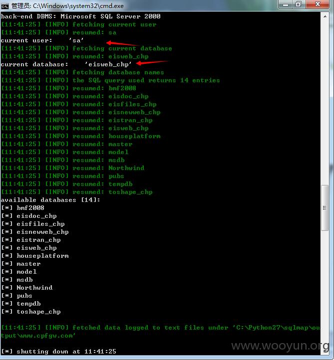The image size is (334, 360).
Task: Click the output path text 'tput\www.cpfgw.com'
Action: click(x=37, y=336)
